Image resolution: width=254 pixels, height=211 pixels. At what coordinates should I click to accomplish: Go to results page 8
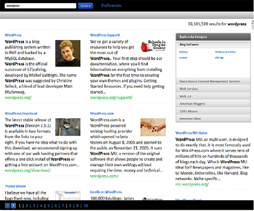point(70,206)
